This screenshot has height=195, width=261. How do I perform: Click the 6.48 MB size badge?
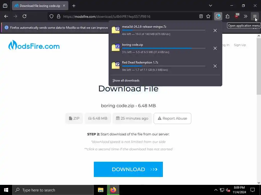(98, 118)
